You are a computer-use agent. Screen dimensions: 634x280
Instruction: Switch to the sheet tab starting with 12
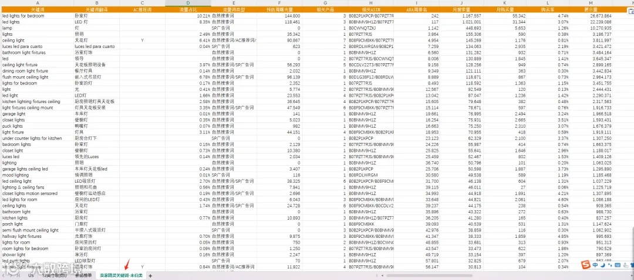pyautogui.click(x=55, y=275)
